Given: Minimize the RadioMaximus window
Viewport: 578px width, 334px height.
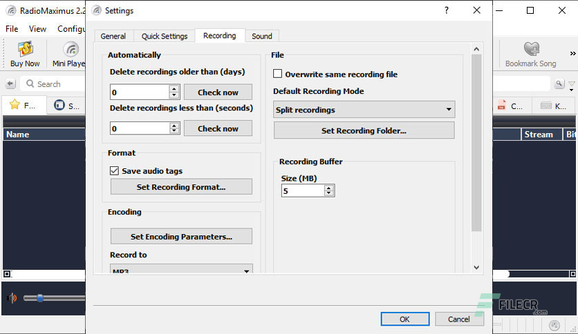Looking at the screenshot, I should [499, 10].
